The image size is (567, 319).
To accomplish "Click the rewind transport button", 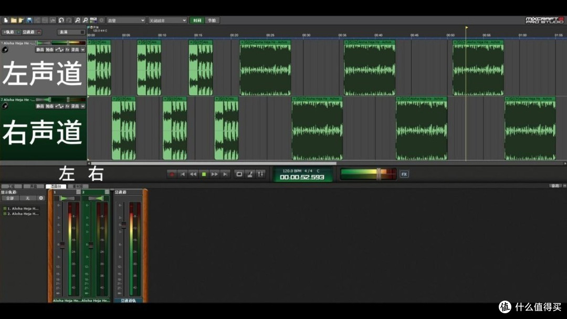I will coord(193,174).
